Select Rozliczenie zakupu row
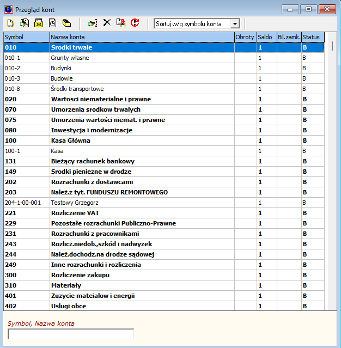 (164, 275)
